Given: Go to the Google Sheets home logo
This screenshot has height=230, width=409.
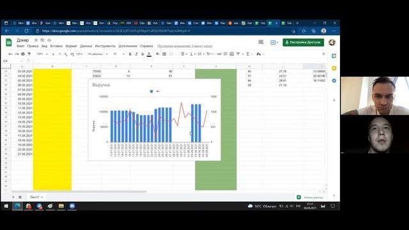Looking at the screenshot, I should pyautogui.click(x=9, y=43).
